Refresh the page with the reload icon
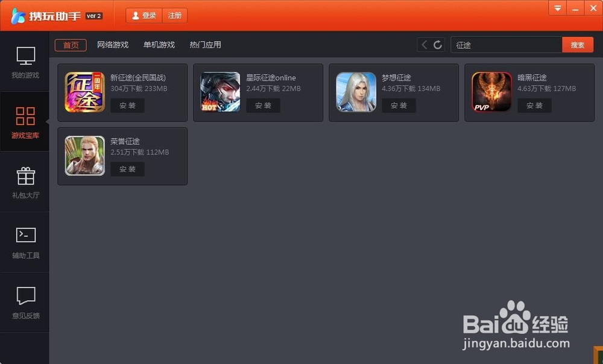The width and height of the screenshot is (603, 364). click(x=438, y=45)
